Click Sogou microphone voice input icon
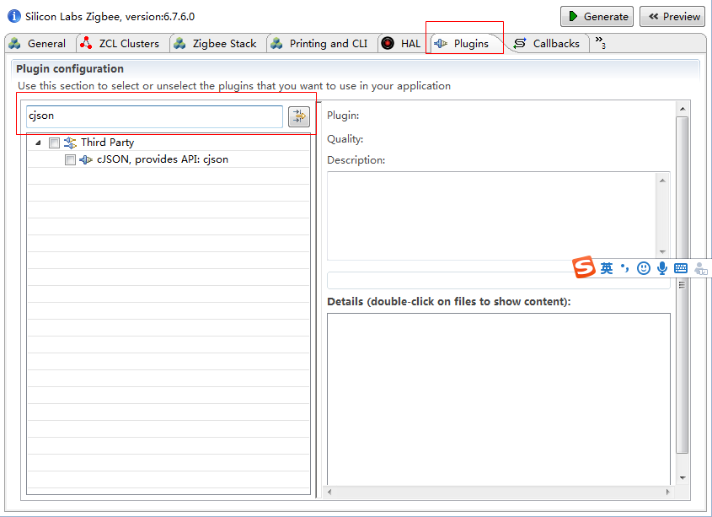 pos(662,268)
